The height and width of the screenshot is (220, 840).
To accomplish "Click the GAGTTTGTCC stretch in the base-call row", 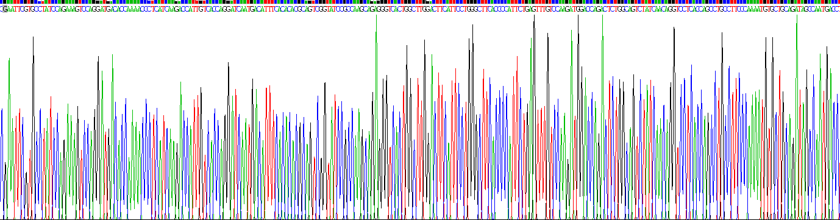I will 542,9.
